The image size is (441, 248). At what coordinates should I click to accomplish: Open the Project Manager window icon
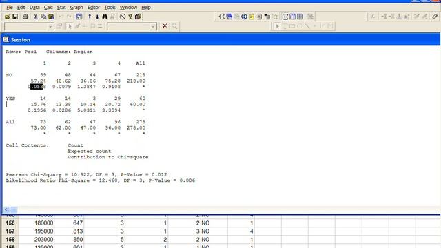[285, 17]
